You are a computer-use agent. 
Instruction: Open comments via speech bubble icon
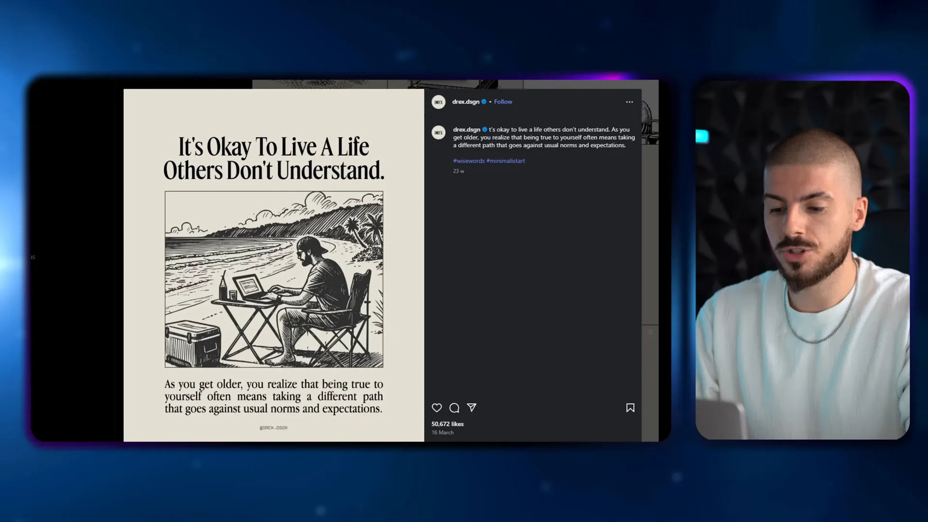454,408
